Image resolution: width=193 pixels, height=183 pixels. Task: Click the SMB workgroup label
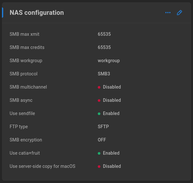(x=26, y=61)
